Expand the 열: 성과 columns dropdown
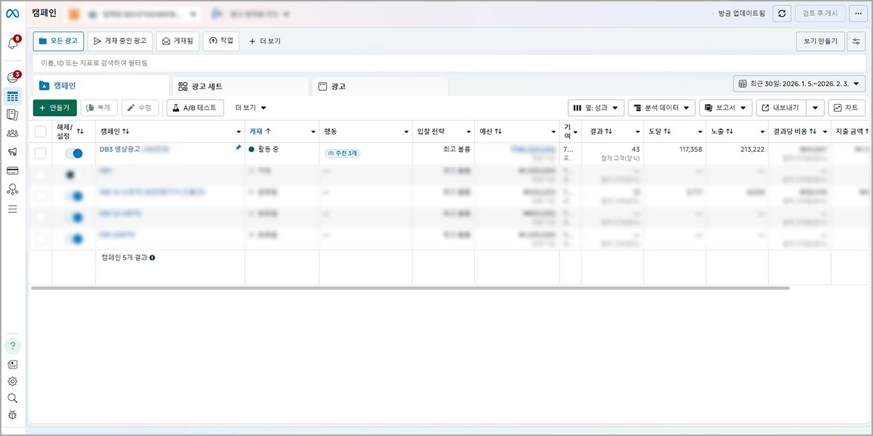The image size is (873, 436). (596, 108)
